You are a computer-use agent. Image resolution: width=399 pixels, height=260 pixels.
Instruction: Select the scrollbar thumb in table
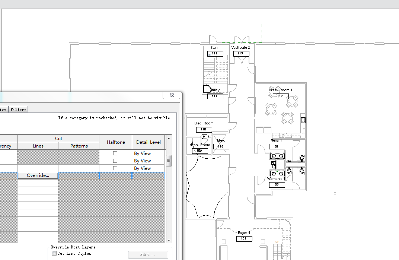click(169, 161)
